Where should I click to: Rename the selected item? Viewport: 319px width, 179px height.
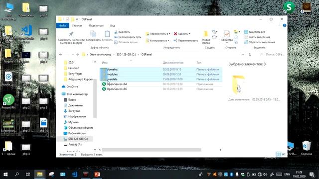click(x=186, y=41)
